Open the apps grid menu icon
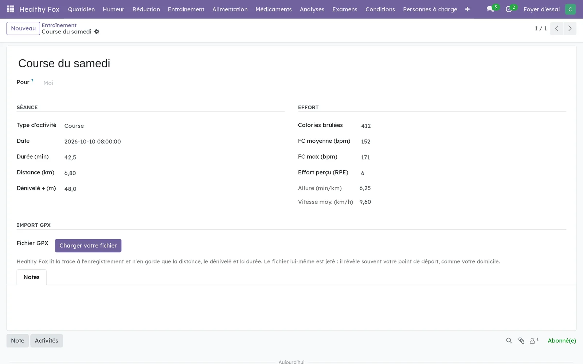This screenshot has height=364, width=583. pos(11,9)
